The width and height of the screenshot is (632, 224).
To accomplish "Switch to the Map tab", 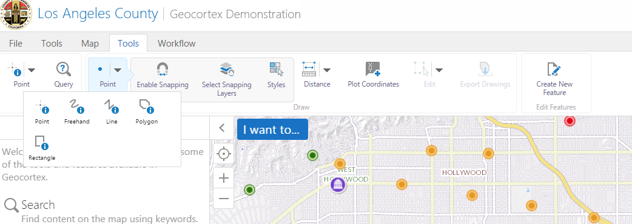I will tap(90, 44).
